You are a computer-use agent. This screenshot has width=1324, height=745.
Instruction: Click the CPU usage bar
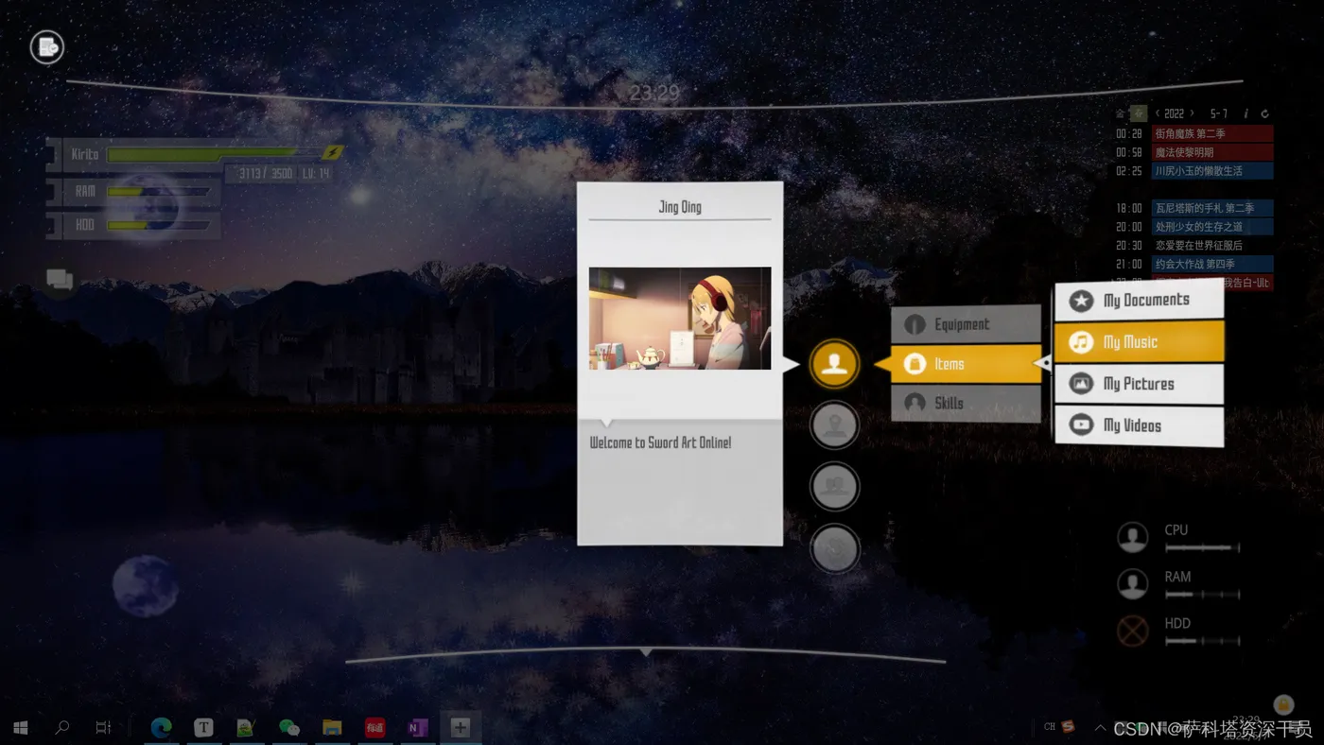tap(1202, 547)
